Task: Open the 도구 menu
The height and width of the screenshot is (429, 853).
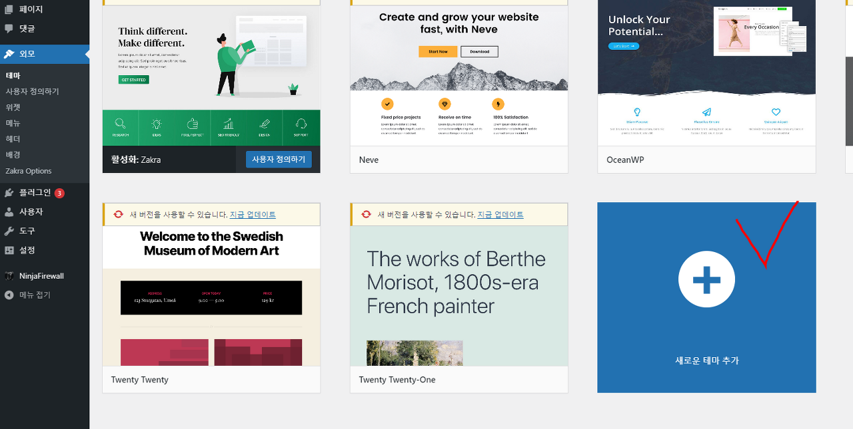Action: (x=45, y=231)
